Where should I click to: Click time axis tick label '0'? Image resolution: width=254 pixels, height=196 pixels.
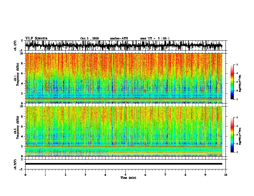click(x=25, y=175)
